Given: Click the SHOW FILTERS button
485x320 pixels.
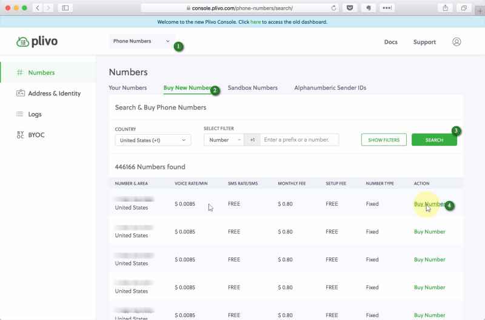Looking at the screenshot, I should click(x=384, y=140).
